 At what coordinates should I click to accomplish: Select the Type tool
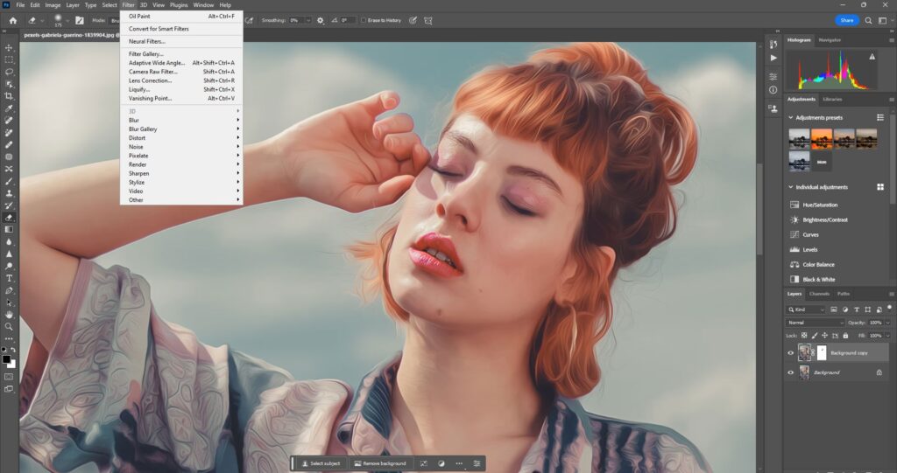click(9, 278)
